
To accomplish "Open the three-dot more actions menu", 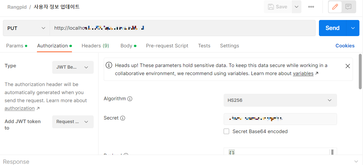I will [311, 7].
